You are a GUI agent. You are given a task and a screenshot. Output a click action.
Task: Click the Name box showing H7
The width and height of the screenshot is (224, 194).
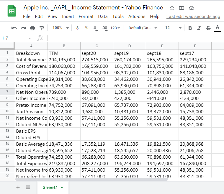pyautogui.click(x=16, y=38)
